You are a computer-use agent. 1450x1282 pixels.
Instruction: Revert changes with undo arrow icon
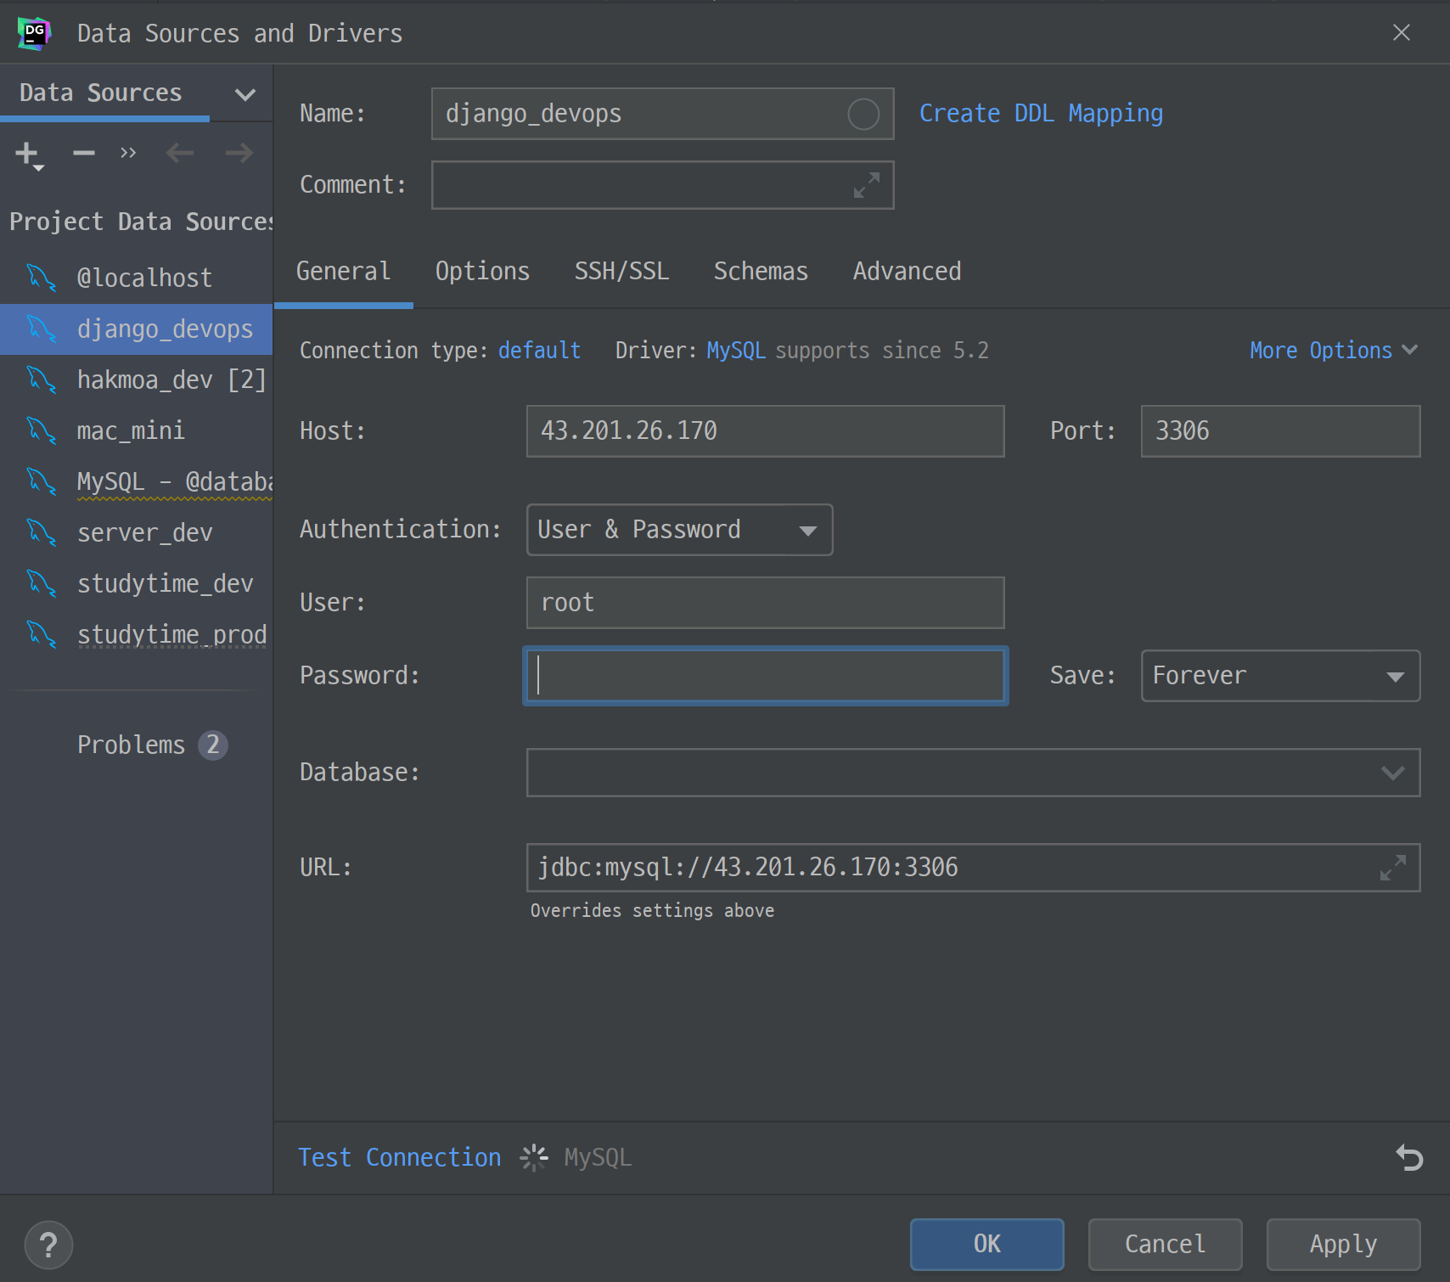coord(1409,1157)
